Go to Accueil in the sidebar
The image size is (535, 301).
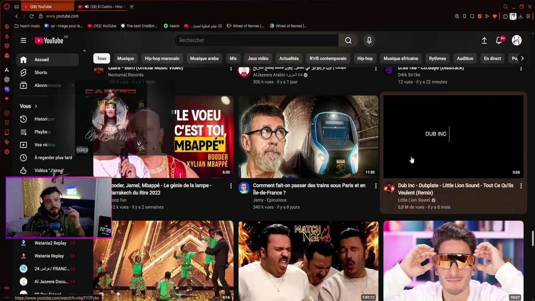(x=48, y=59)
